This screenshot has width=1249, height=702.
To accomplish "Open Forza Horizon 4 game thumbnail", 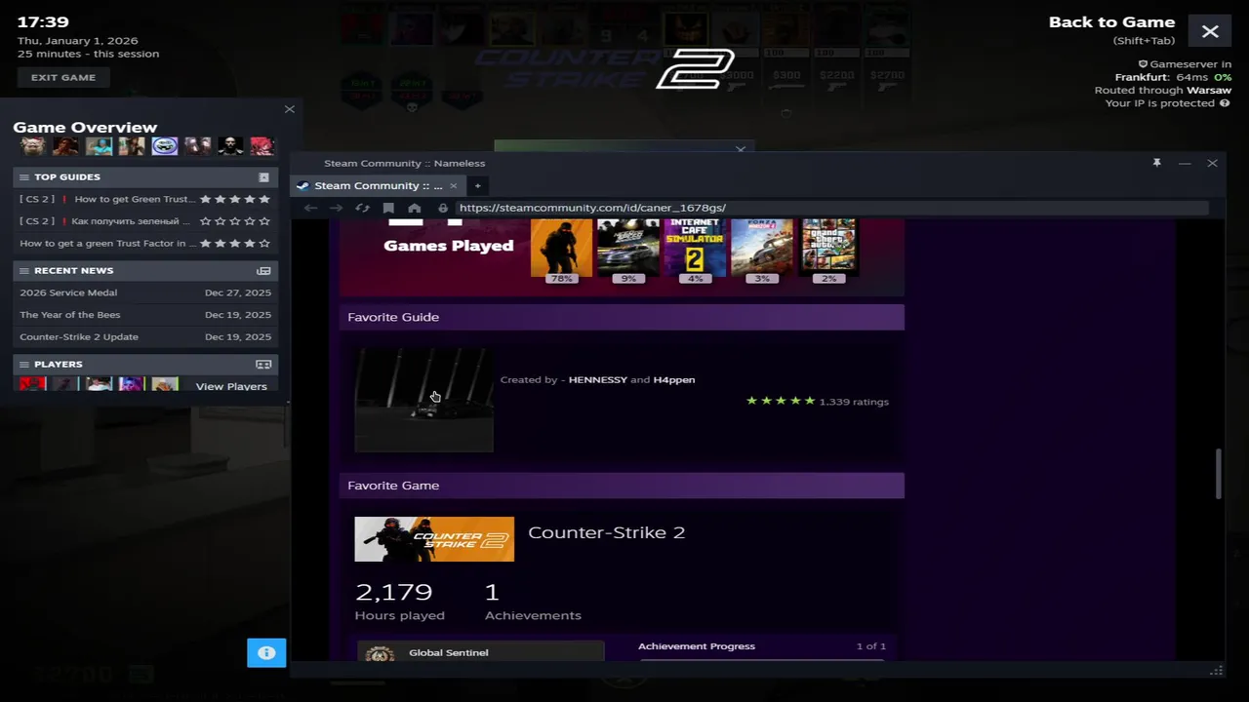I will pyautogui.click(x=762, y=247).
